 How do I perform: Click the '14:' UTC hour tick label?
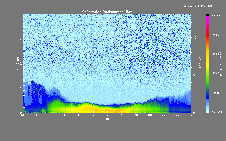[121, 115]
